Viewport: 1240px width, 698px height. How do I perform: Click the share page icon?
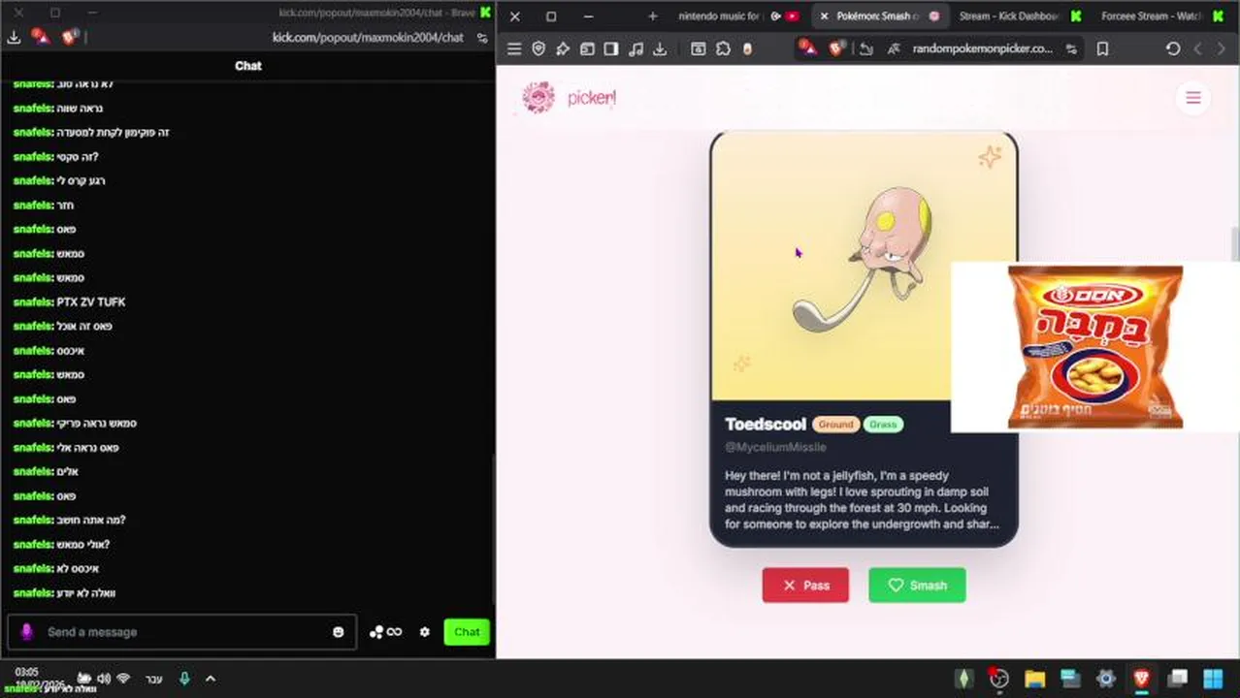866,48
